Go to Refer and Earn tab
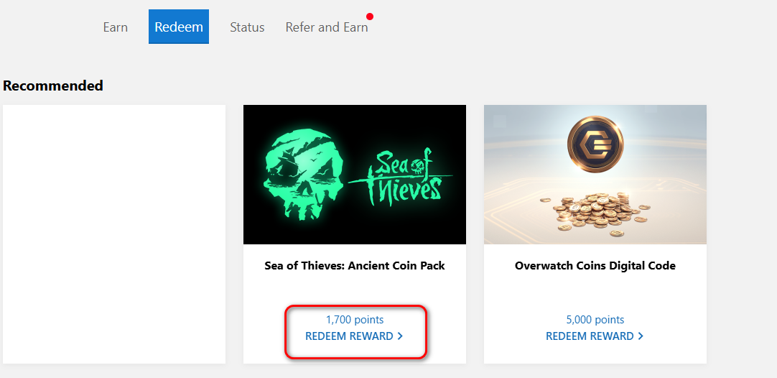This screenshot has width=777, height=378. 327,27
